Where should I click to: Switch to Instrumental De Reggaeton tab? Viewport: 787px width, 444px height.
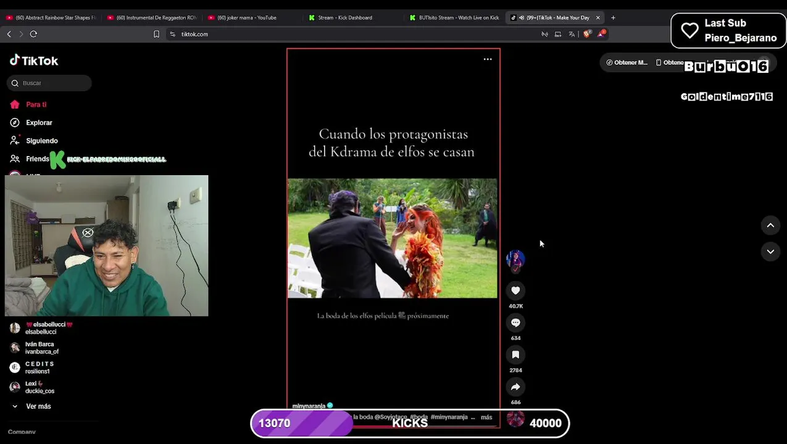(x=152, y=17)
